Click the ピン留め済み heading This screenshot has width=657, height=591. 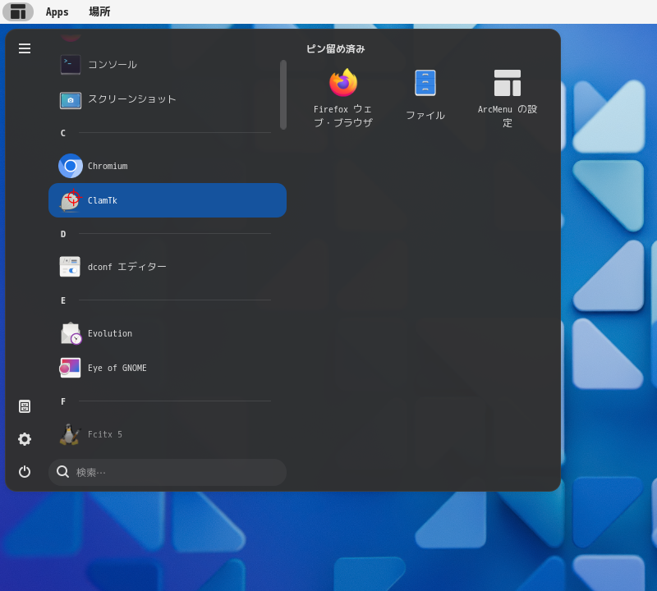(336, 49)
